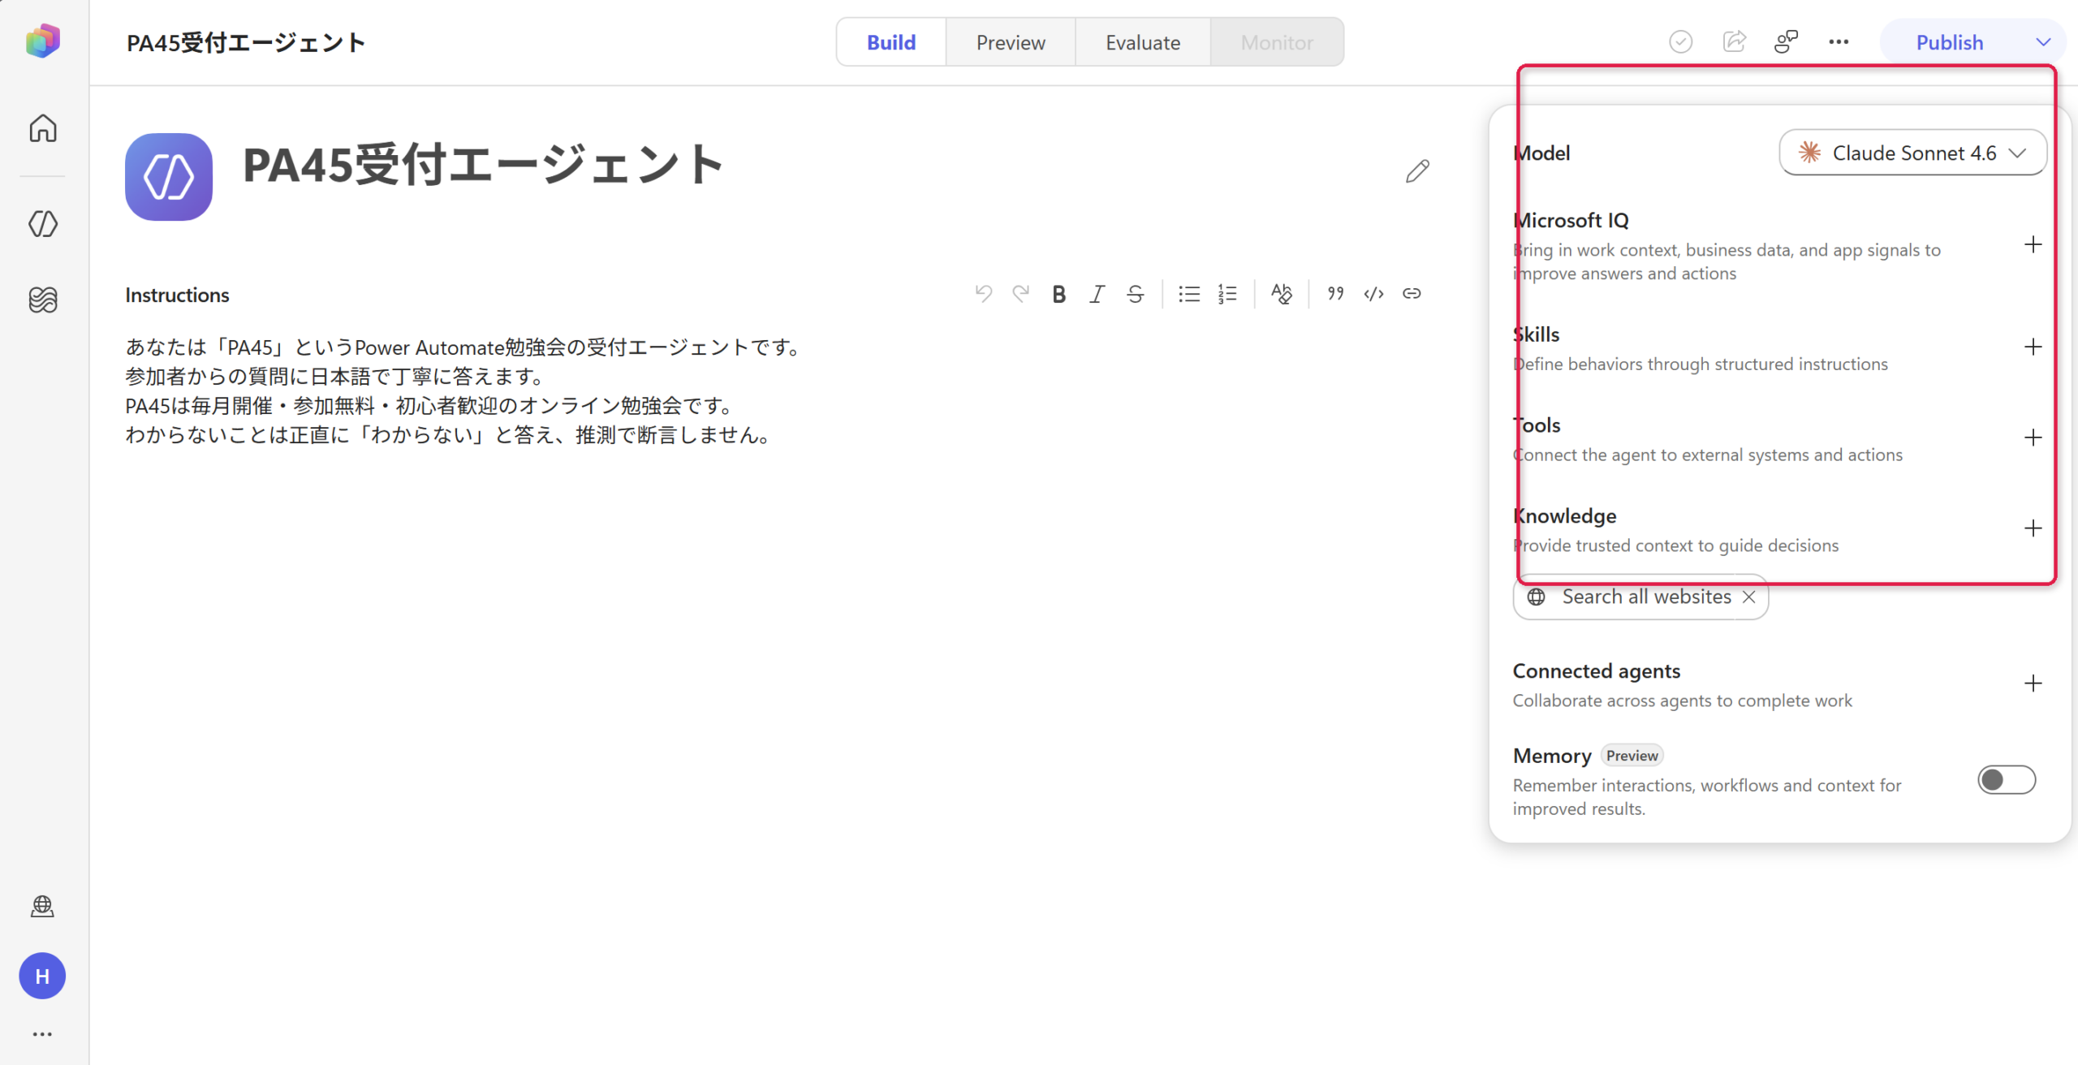Click the collaborators icon in header

[1786, 41]
